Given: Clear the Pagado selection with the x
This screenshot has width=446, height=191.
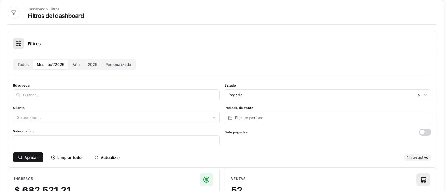Looking at the screenshot, I should tap(419, 95).
